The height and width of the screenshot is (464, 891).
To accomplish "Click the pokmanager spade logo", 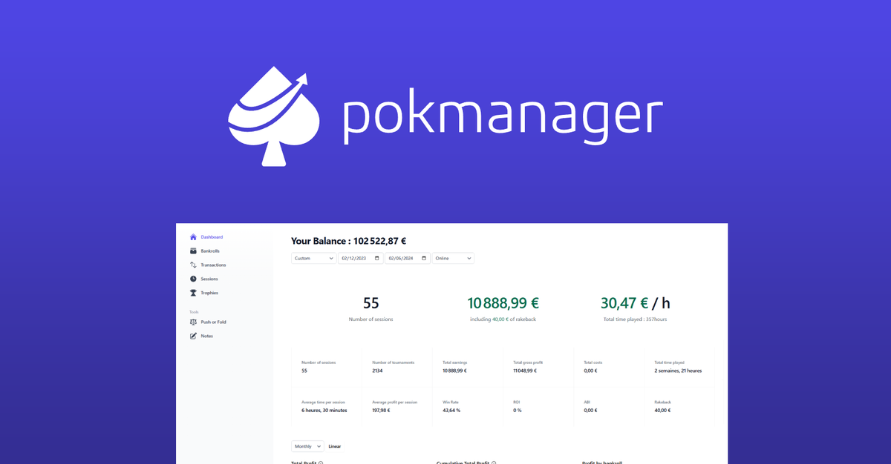I will coord(274,117).
